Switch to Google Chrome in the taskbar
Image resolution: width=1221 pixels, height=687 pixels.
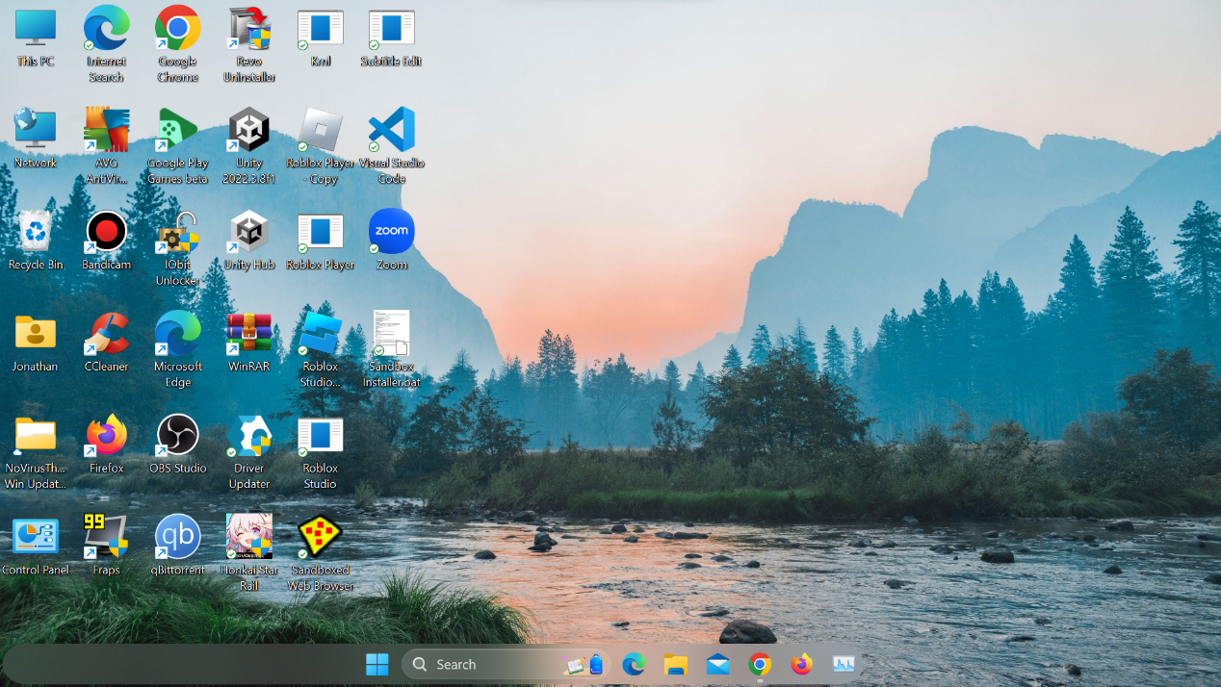click(x=760, y=664)
